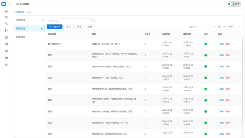Click the answer 感谢您的来电，祝您有个美好的一天
This screenshot has height=138, width=245.
(x=111, y=123)
